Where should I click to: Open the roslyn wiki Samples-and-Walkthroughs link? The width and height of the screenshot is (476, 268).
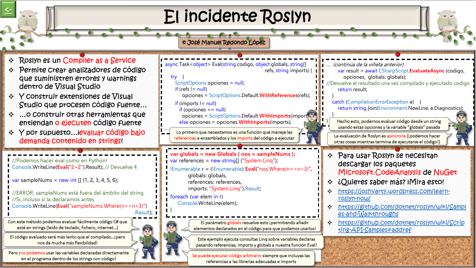[402, 210]
